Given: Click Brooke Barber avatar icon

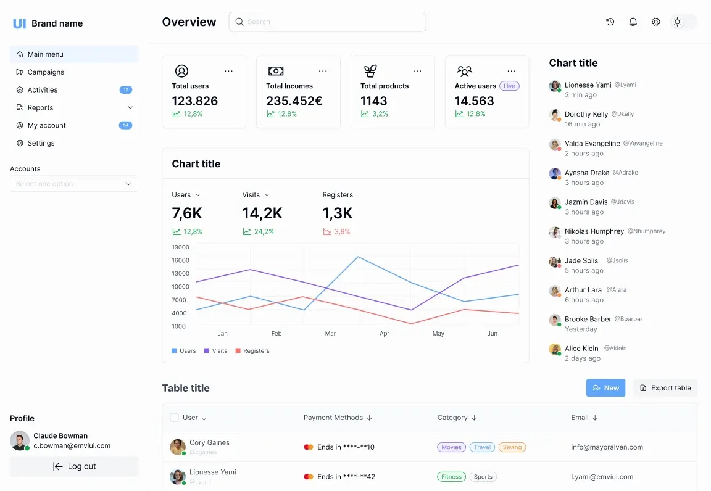Looking at the screenshot, I should (x=555, y=320).
